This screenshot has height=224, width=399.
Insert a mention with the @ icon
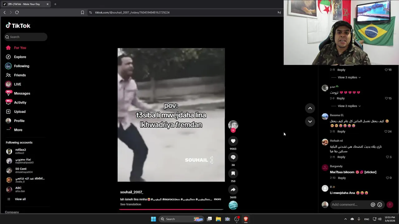click(x=373, y=205)
